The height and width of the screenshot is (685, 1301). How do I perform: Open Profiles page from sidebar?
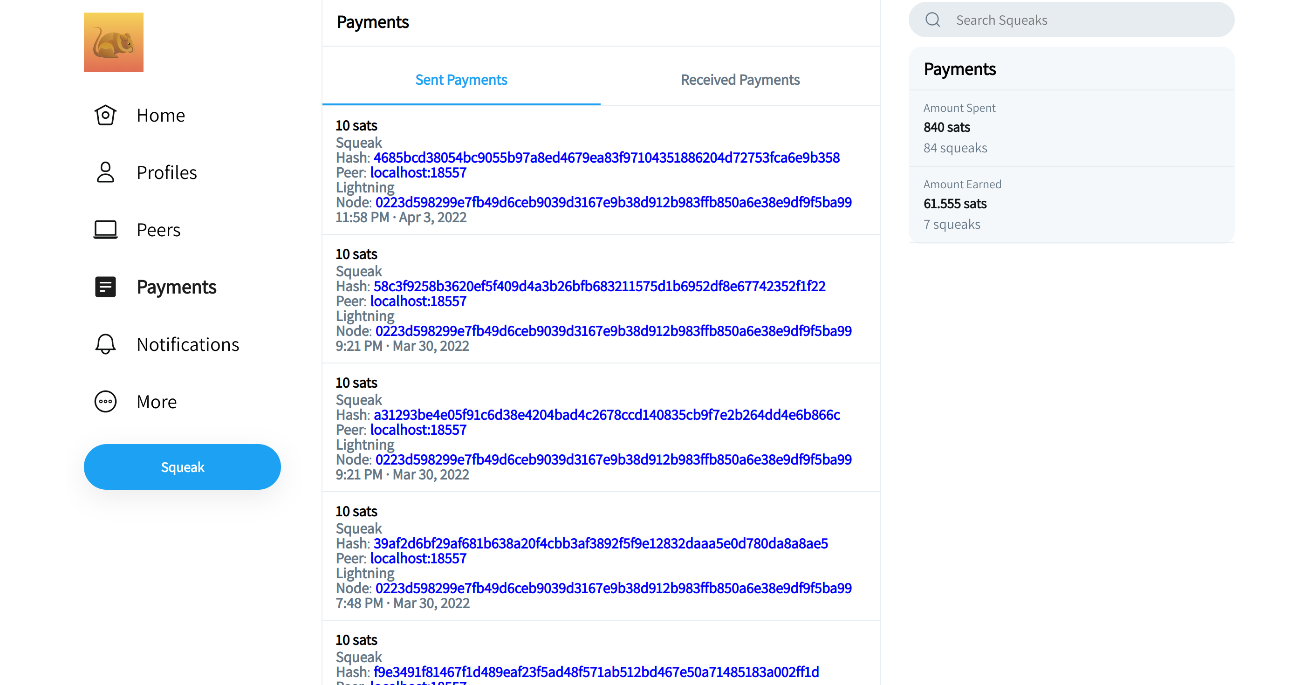click(167, 172)
